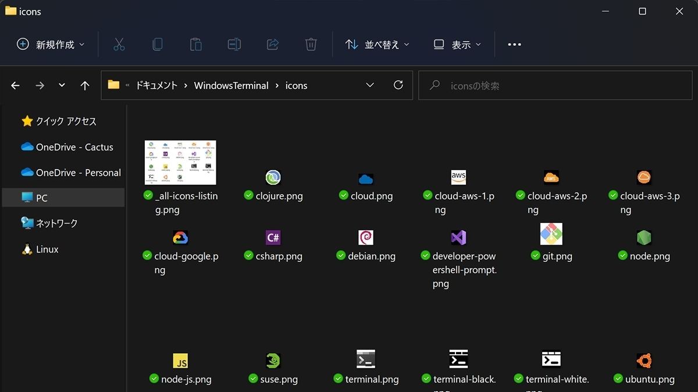Refresh the icons folder view

tap(398, 85)
